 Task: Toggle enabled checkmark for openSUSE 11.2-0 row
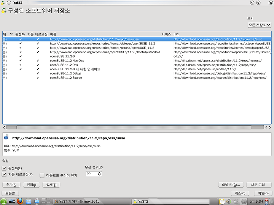point(21,56)
